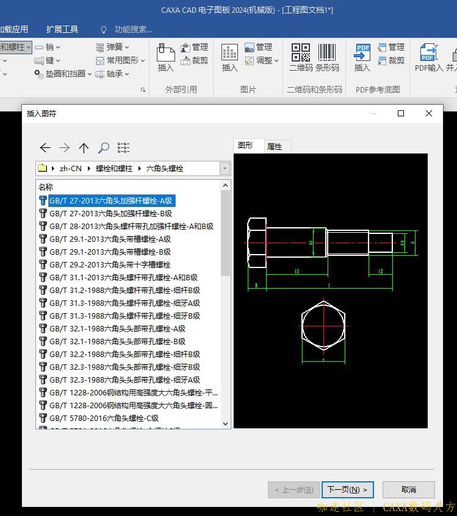Click the up-one-level arrow icon
The height and width of the screenshot is (516, 457).
[84, 147]
